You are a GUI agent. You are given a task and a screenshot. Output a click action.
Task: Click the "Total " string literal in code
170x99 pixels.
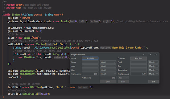(61, 87)
